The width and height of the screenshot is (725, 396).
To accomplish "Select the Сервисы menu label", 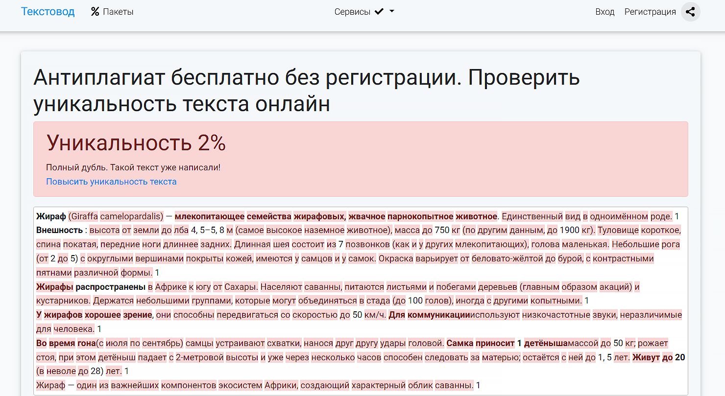I will point(352,12).
